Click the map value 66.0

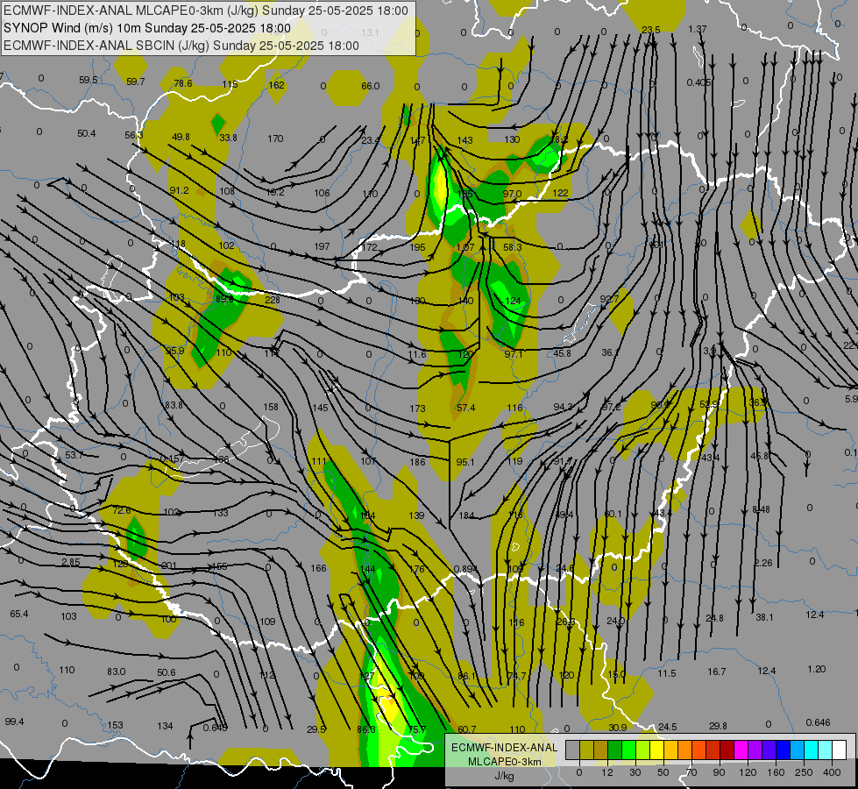[371, 86]
